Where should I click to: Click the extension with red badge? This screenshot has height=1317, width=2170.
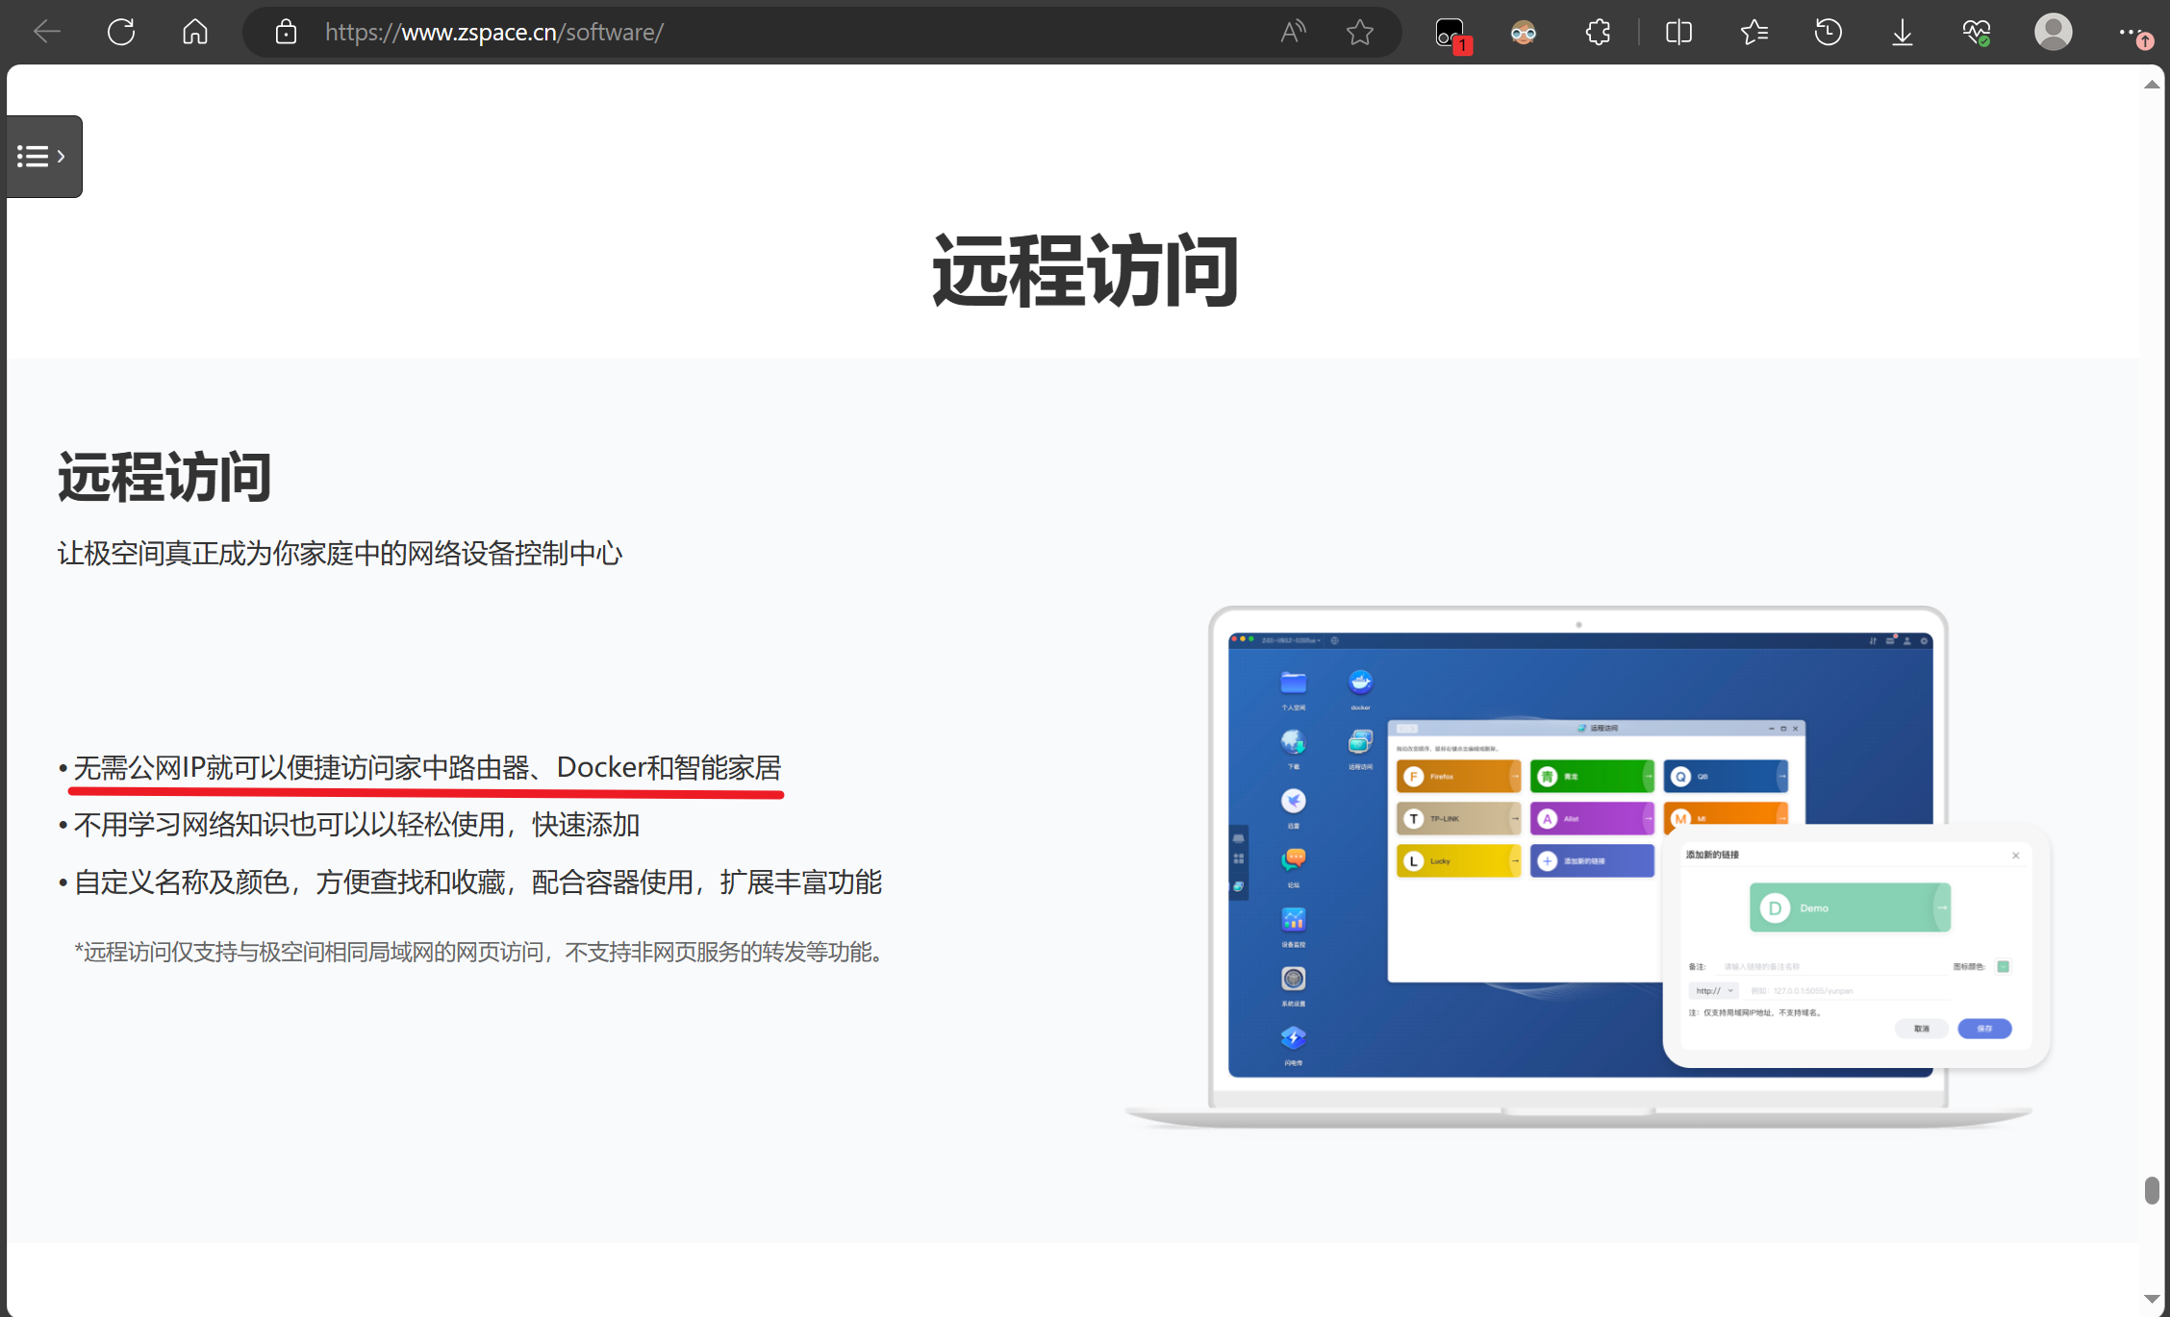[x=1450, y=34]
